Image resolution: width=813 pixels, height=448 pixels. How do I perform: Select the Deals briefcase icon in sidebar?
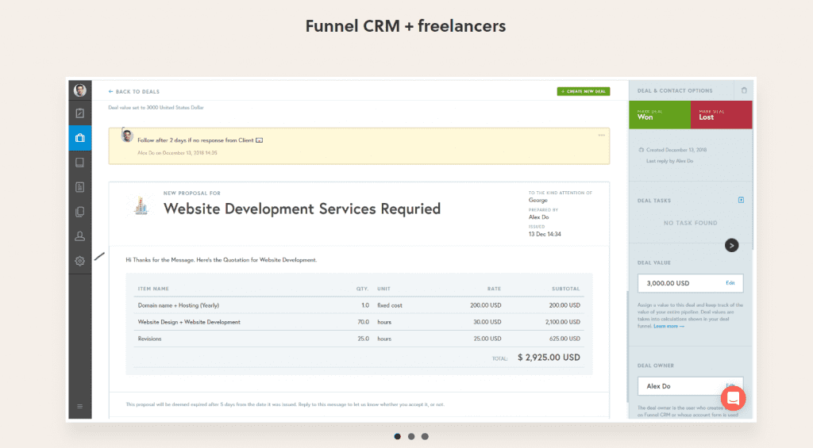(x=80, y=138)
